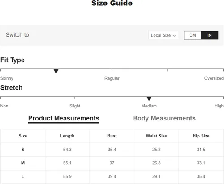Click the Slight stretch label
This screenshot has height=184, width=224.
tap(75, 106)
